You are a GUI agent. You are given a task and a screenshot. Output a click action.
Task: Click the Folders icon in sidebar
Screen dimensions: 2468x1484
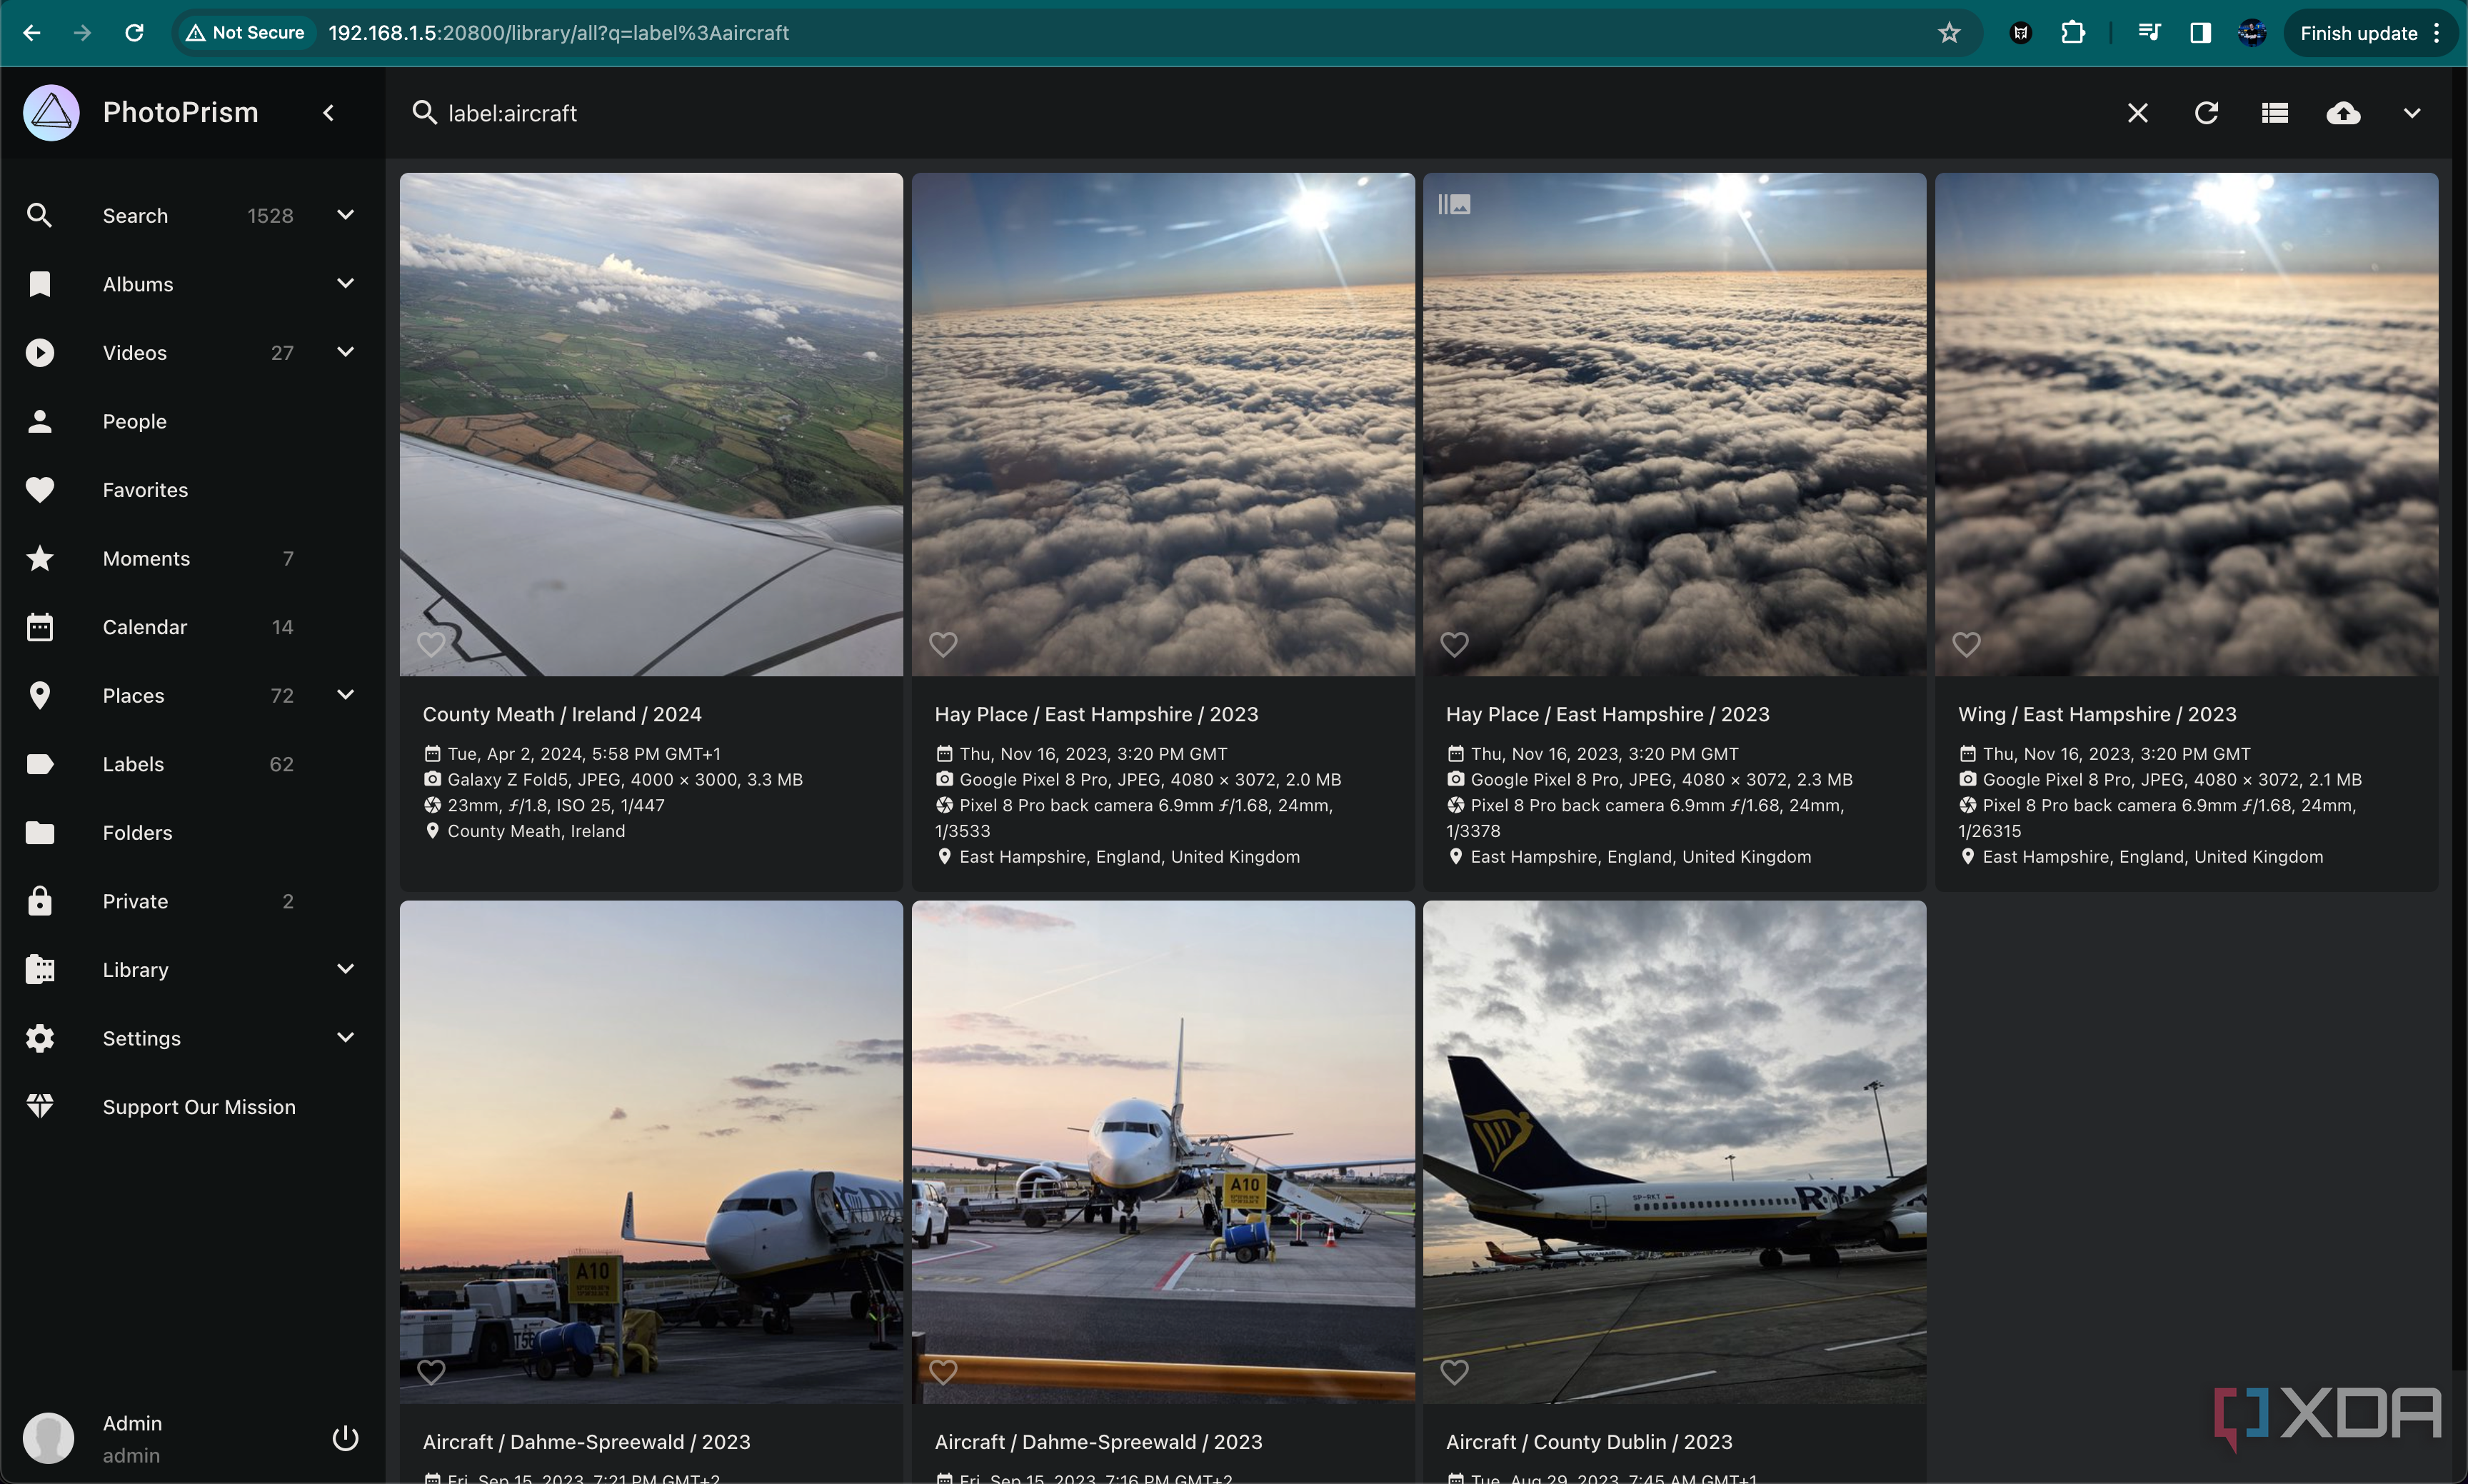tap(40, 832)
